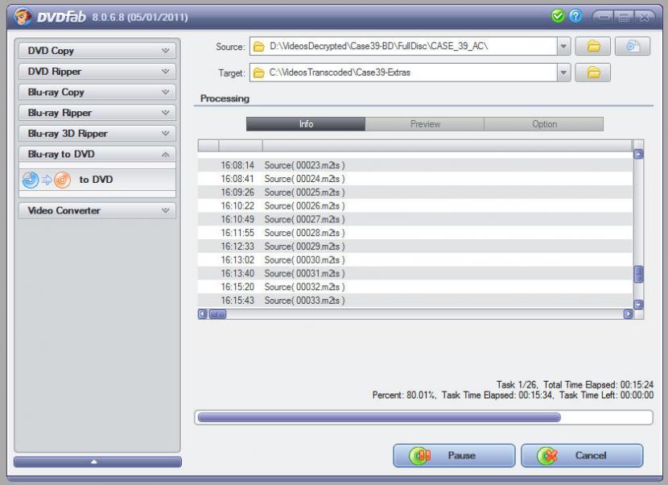Select log row Source( 00030.m2ts )
Screen dimensions: 668x485
tap(415, 259)
